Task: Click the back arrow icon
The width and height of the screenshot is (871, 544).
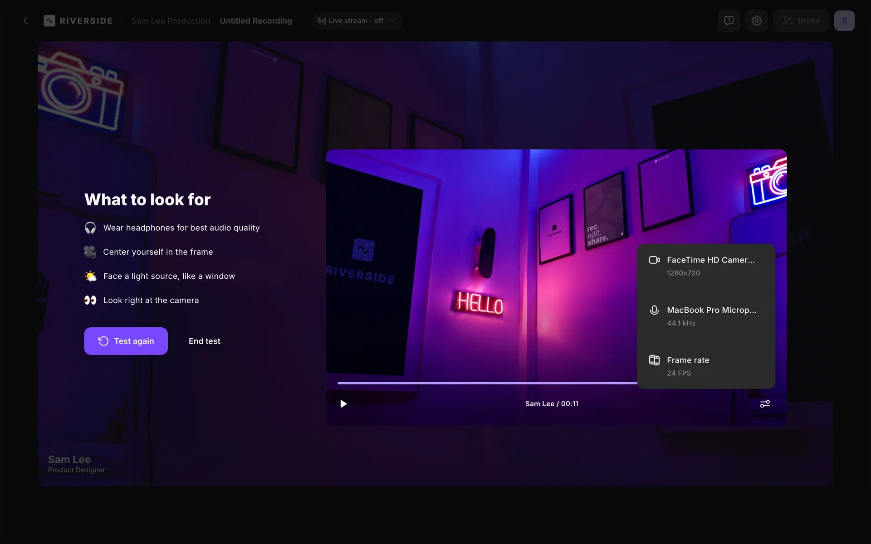Action: click(25, 21)
